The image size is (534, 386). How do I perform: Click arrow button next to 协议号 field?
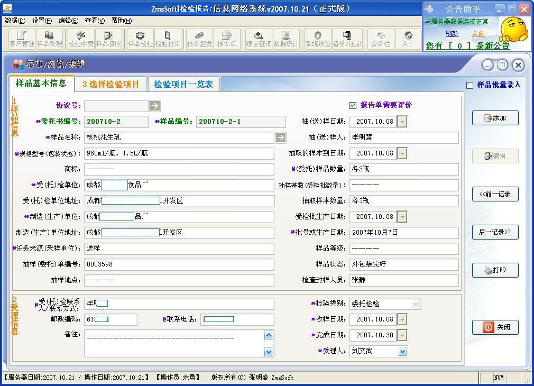click(x=155, y=106)
